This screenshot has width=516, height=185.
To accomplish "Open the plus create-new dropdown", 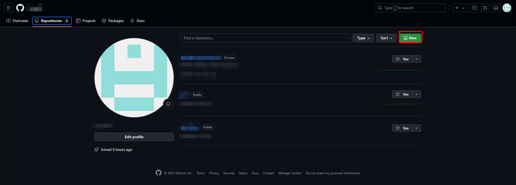I will 460,8.
